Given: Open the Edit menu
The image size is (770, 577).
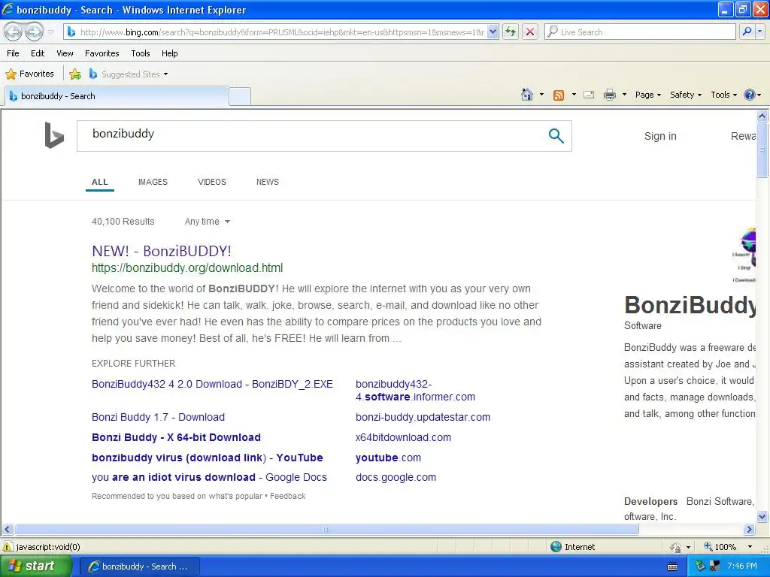Looking at the screenshot, I should click(x=38, y=53).
